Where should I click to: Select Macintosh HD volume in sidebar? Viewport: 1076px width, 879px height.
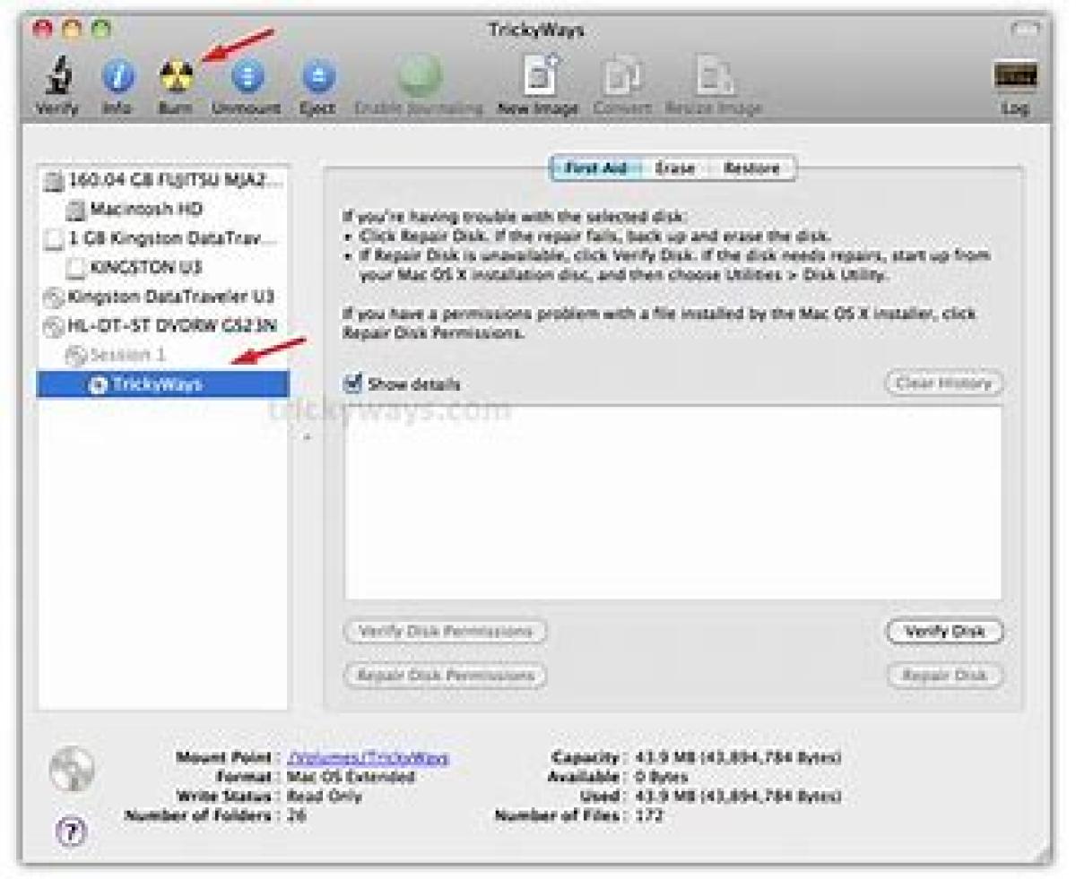coord(145,210)
